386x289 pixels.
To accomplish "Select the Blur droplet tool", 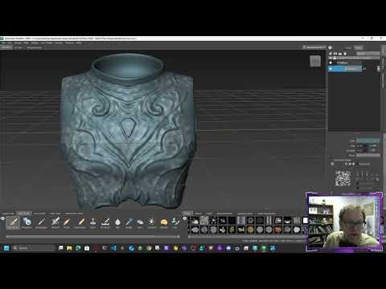I will tap(117, 222).
